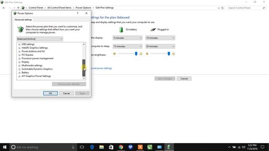Open the blue round app in taskbar
Image resolution: width=269 pixels, height=151 pixels.
point(130,147)
